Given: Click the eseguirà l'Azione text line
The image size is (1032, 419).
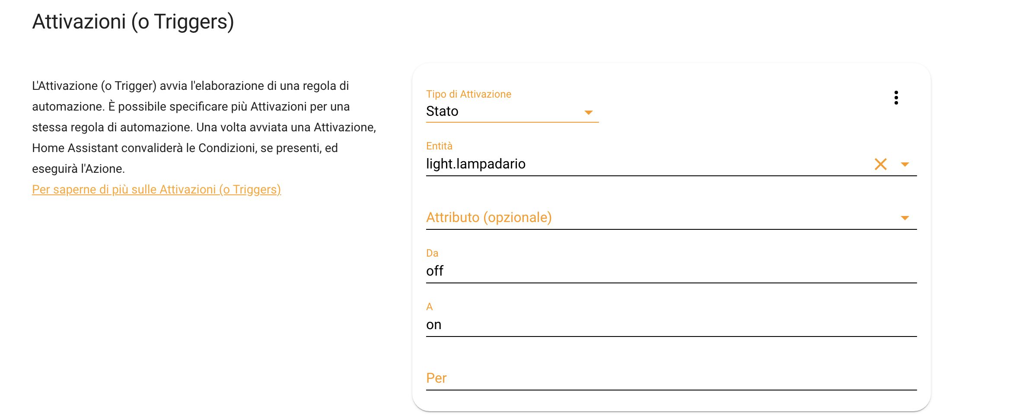Looking at the screenshot, I should (x=78, y=169).
